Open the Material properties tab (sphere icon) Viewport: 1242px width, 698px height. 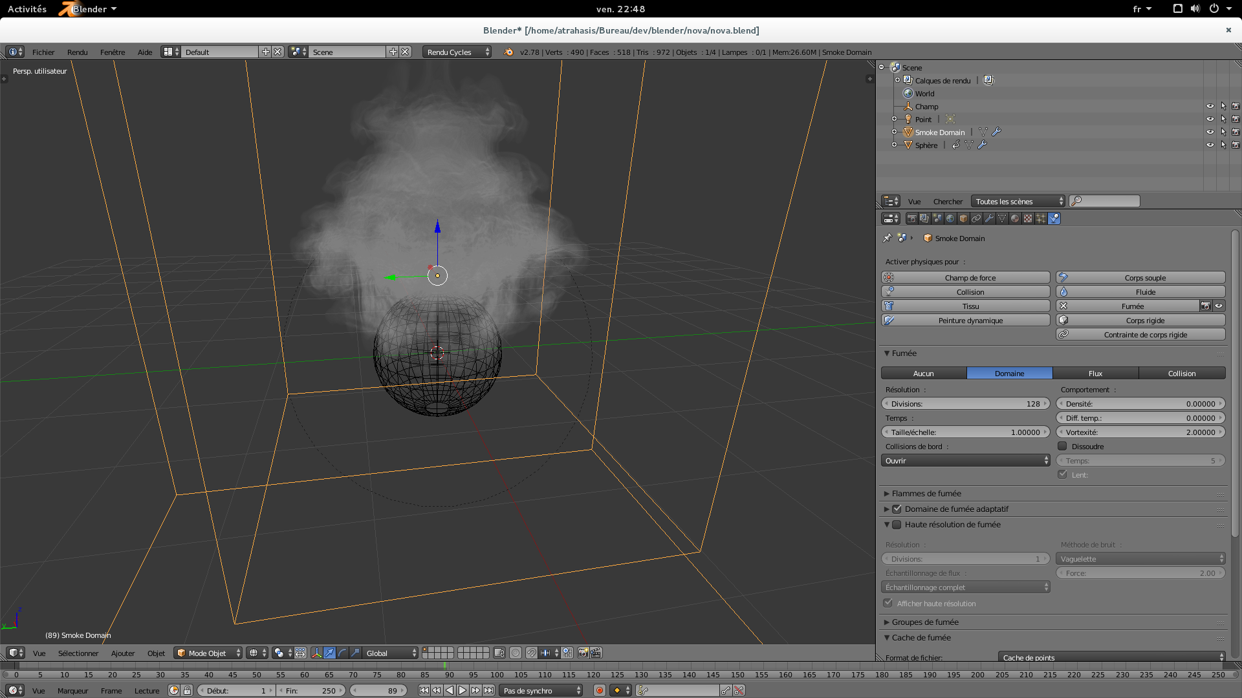(1015, 218)
